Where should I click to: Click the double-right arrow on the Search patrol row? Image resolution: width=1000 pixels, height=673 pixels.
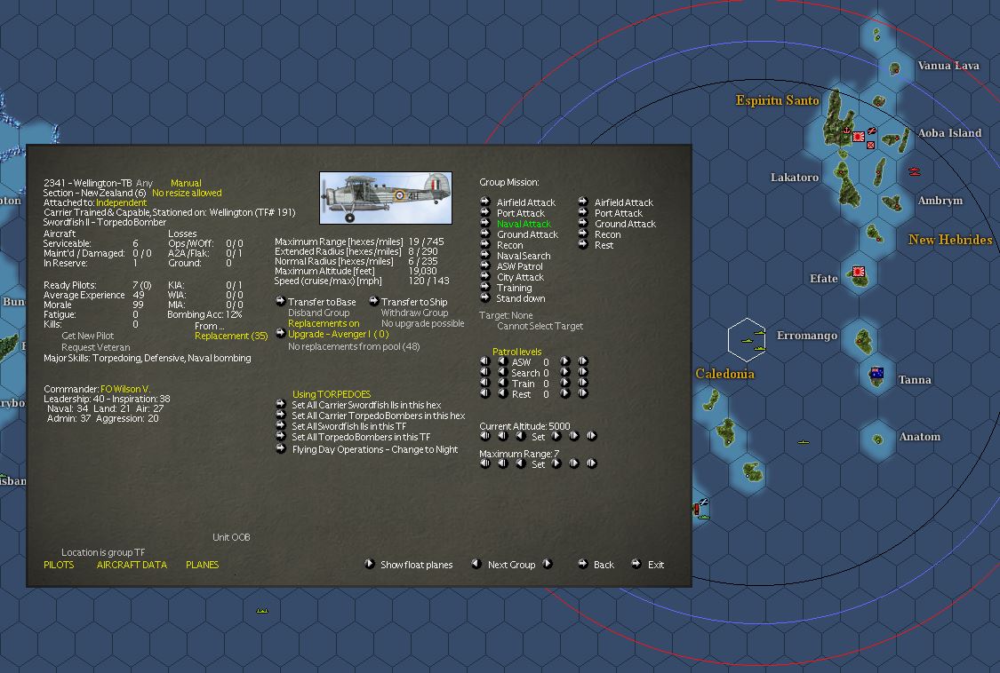coord(582,372)
